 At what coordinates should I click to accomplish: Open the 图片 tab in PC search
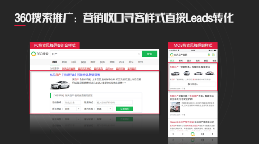(x=93, y=62)
